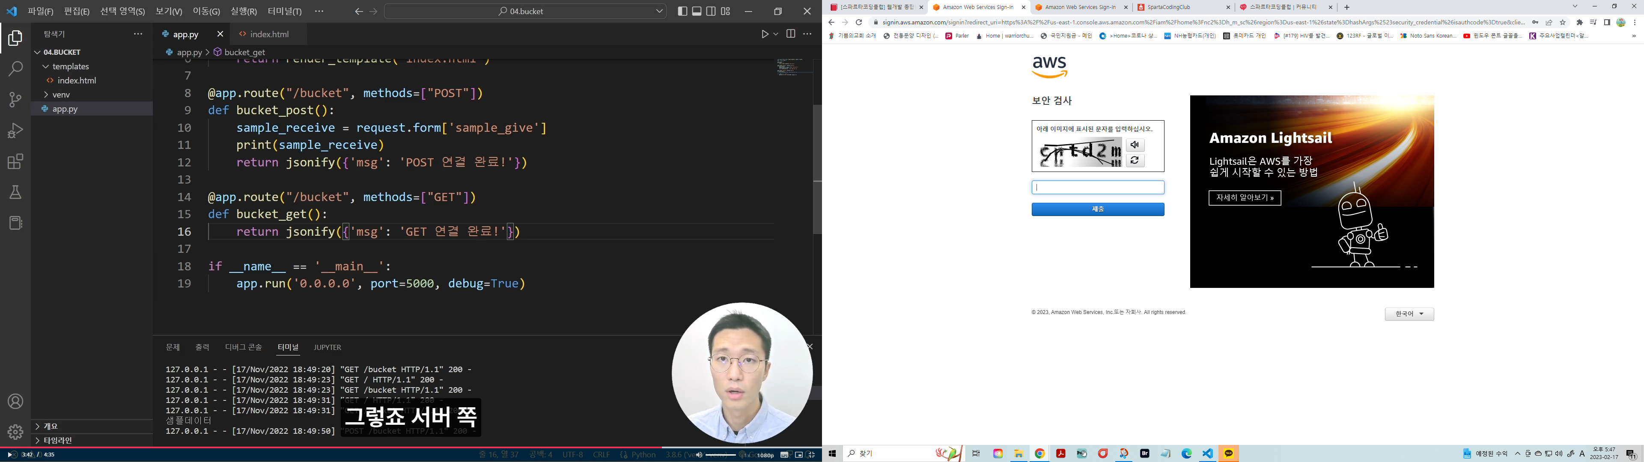Open Customize Layout icon in VS Code title bar
1644x462 pixels.
[726, 12]
